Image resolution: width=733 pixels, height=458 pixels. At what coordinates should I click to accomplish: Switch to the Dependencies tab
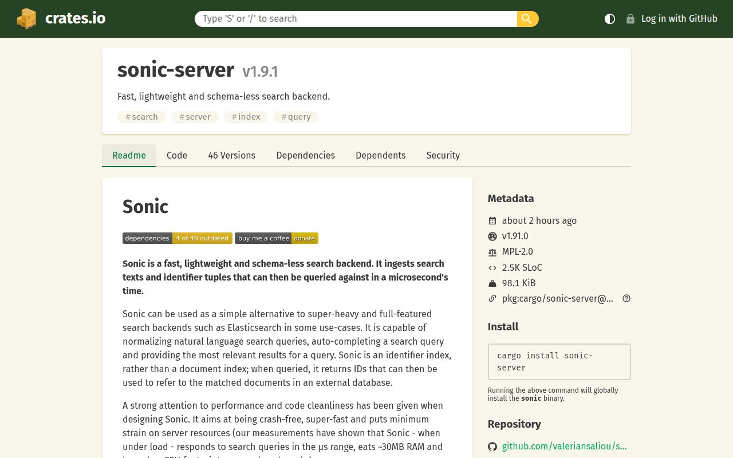(x=306, y=155)
